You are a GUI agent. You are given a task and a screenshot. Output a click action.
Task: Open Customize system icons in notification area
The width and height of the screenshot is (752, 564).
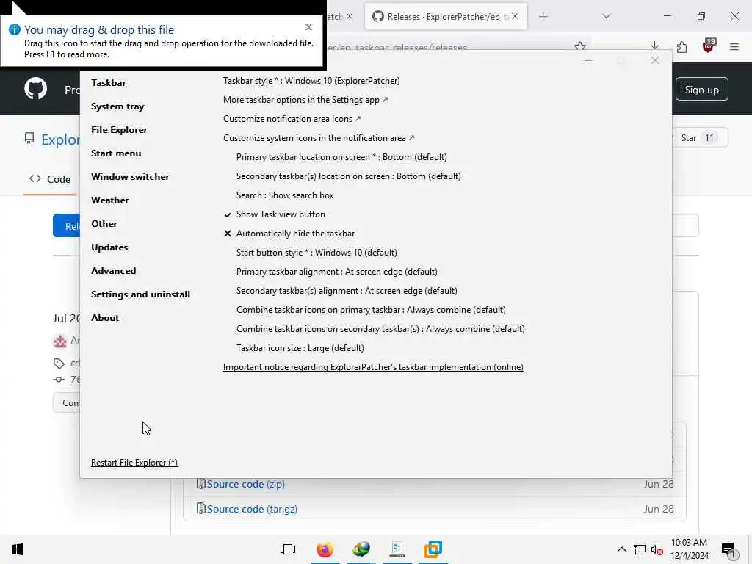[319, 138]
